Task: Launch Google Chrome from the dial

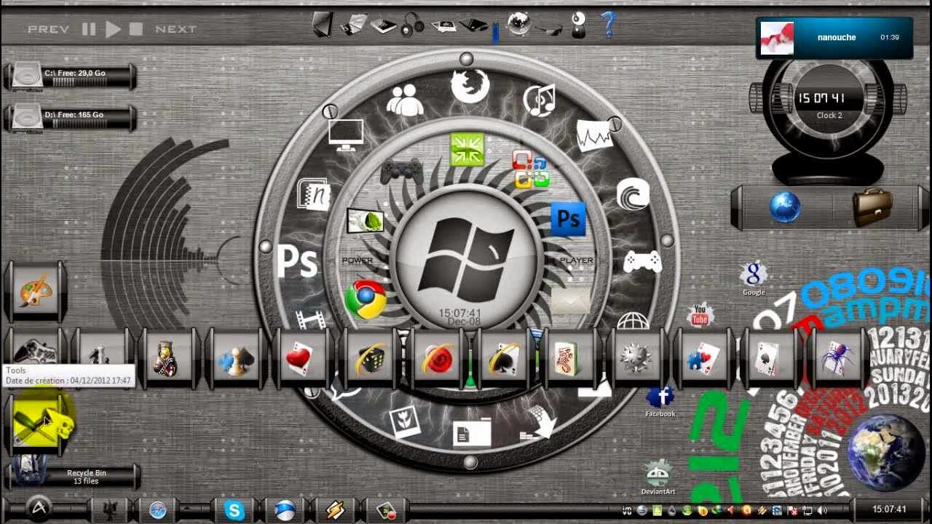Action: 365,300
